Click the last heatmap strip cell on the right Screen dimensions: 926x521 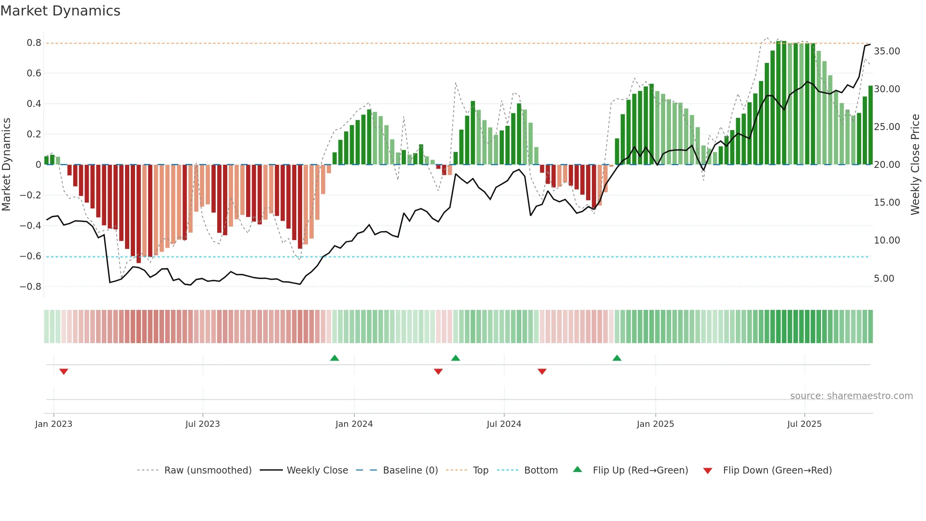870,326
